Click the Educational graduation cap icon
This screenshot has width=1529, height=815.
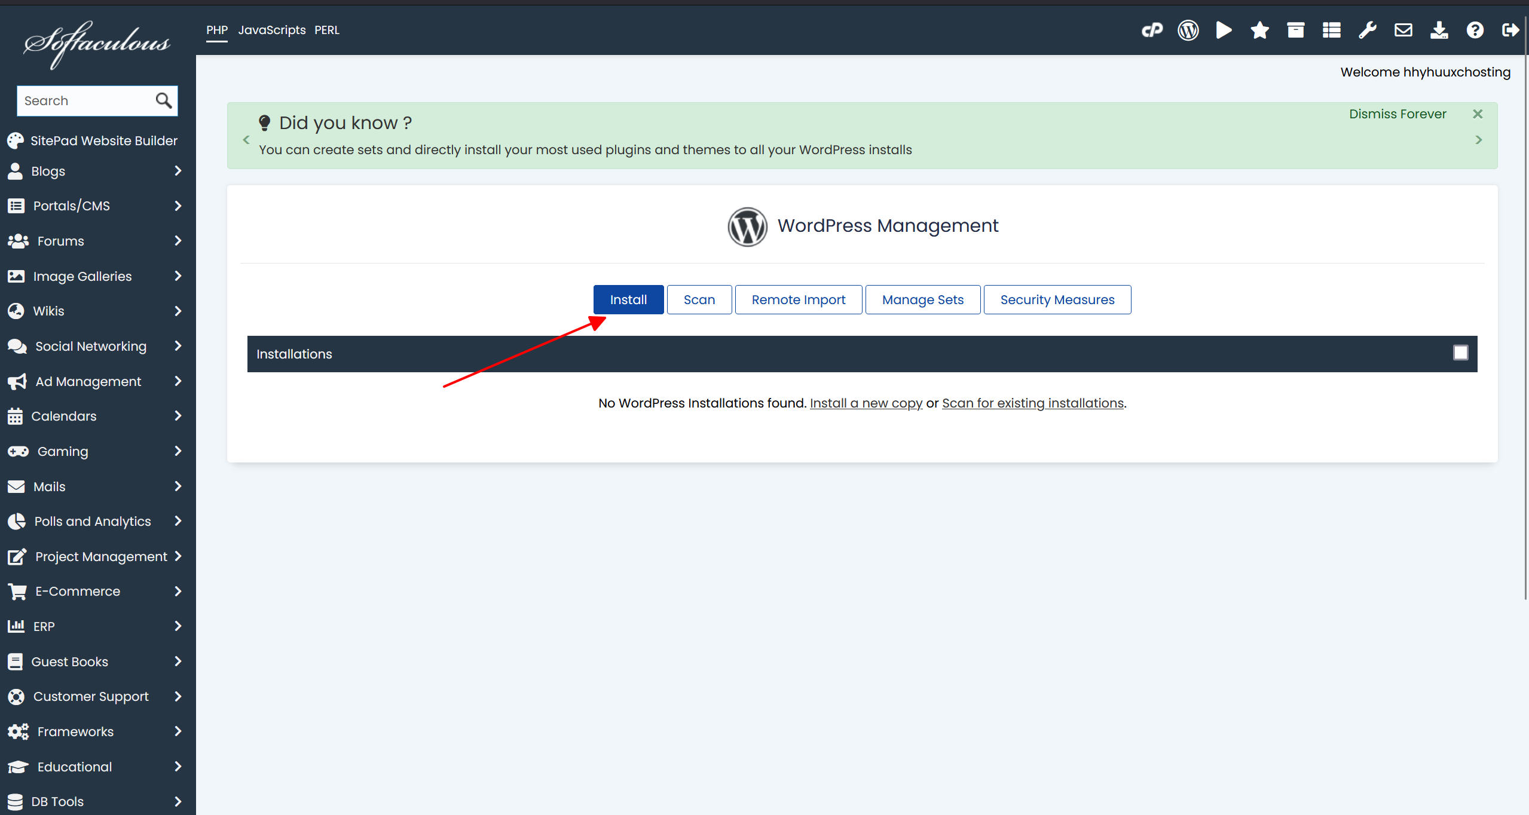(18, 767)
